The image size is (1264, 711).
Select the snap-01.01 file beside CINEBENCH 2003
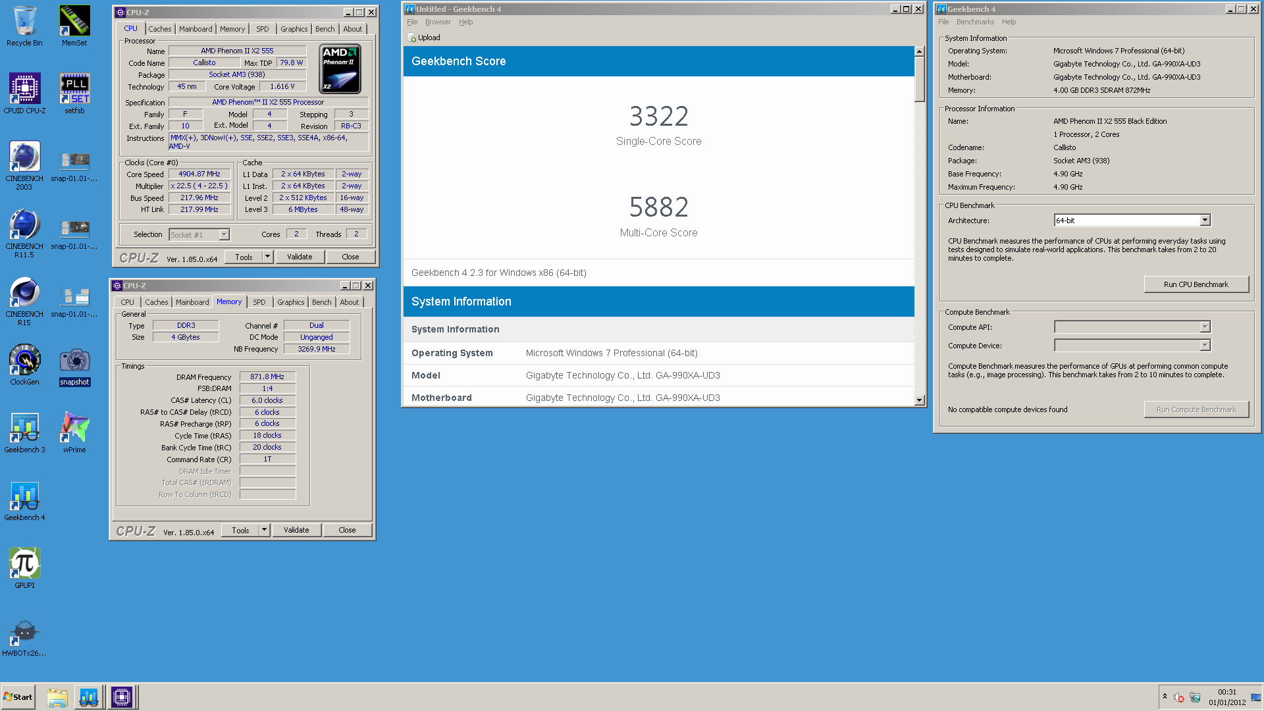pyautogui.click(x=74, y=166)
